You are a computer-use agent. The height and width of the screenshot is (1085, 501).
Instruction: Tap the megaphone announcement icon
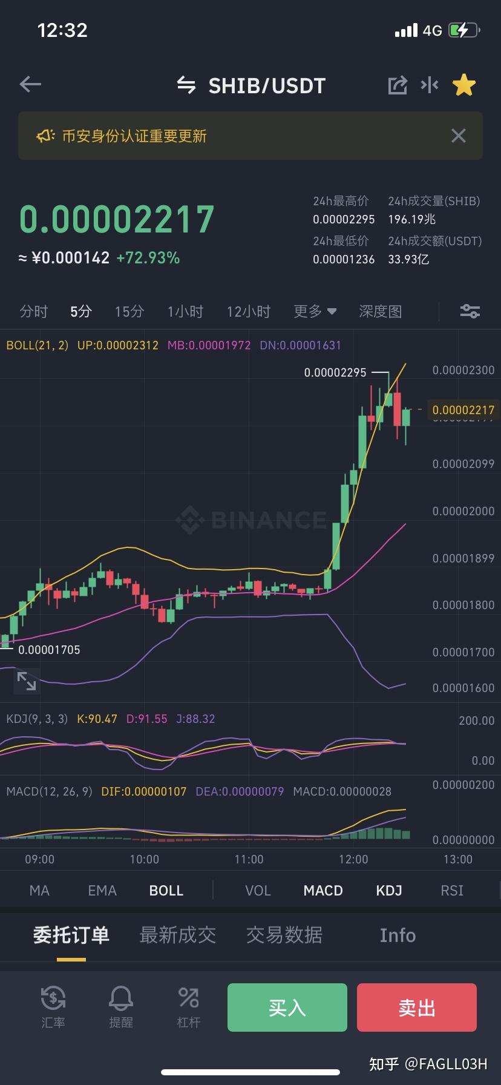pyautogui.click(x=45, y=136)
